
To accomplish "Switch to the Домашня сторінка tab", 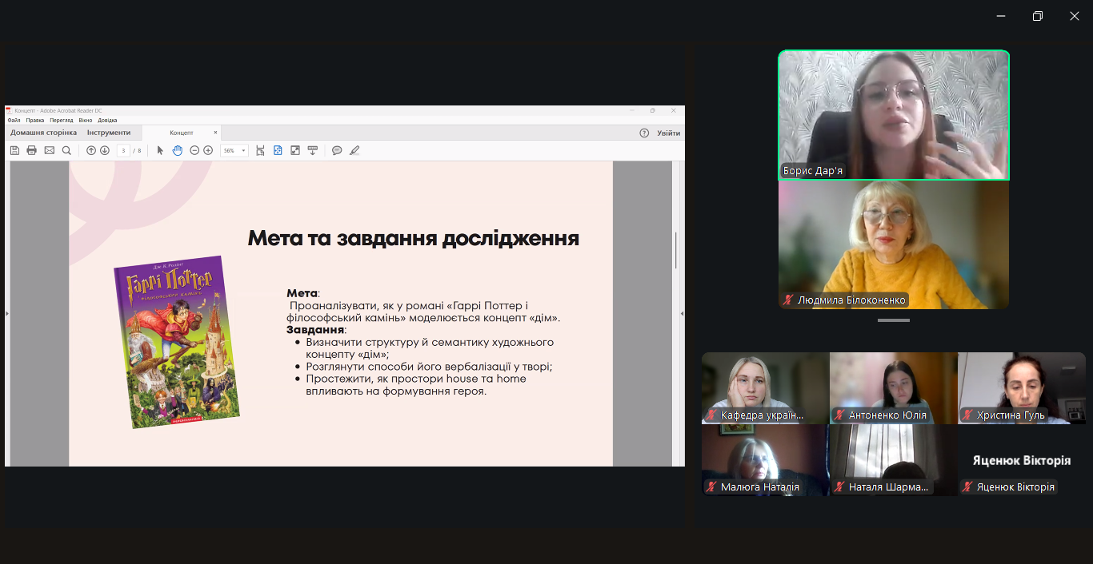I will coord(42,132).
